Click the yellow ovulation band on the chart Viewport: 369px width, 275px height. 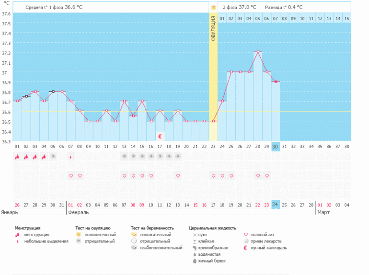coord(213,86)
